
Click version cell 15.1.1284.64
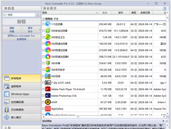(x=121, y=31)
